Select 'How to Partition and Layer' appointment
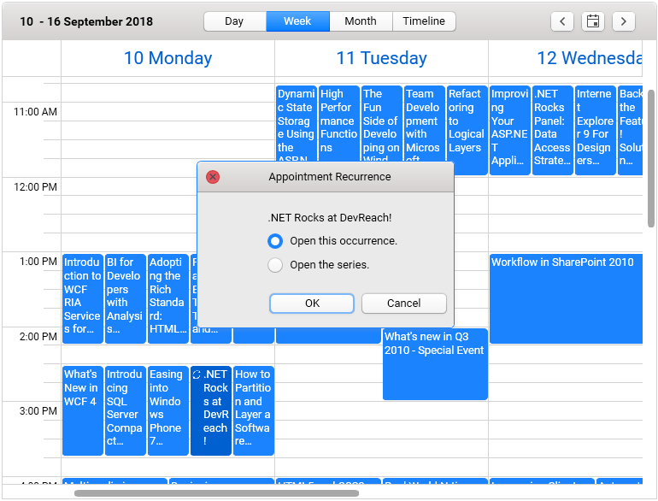The image size is (658, 501). [254, 410]
